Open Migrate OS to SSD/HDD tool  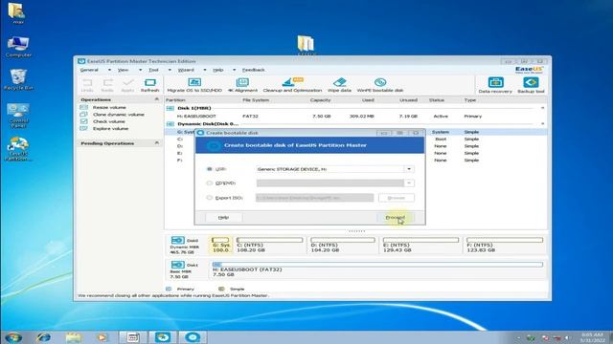coord(194,85)
